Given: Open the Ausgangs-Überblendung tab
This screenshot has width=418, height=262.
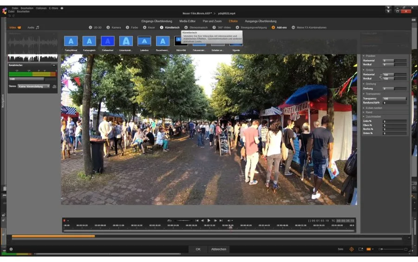Looking at the screenshot, I should point(261,21).
